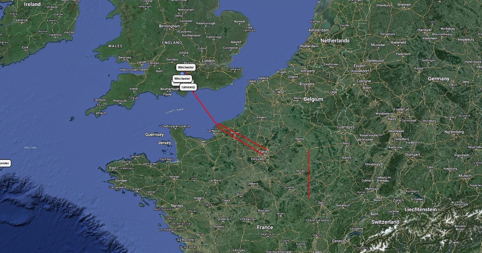This screenshot has height=253, width=482.
Task: Select the Luxembourg label
Action: click(x=345, y=127)
